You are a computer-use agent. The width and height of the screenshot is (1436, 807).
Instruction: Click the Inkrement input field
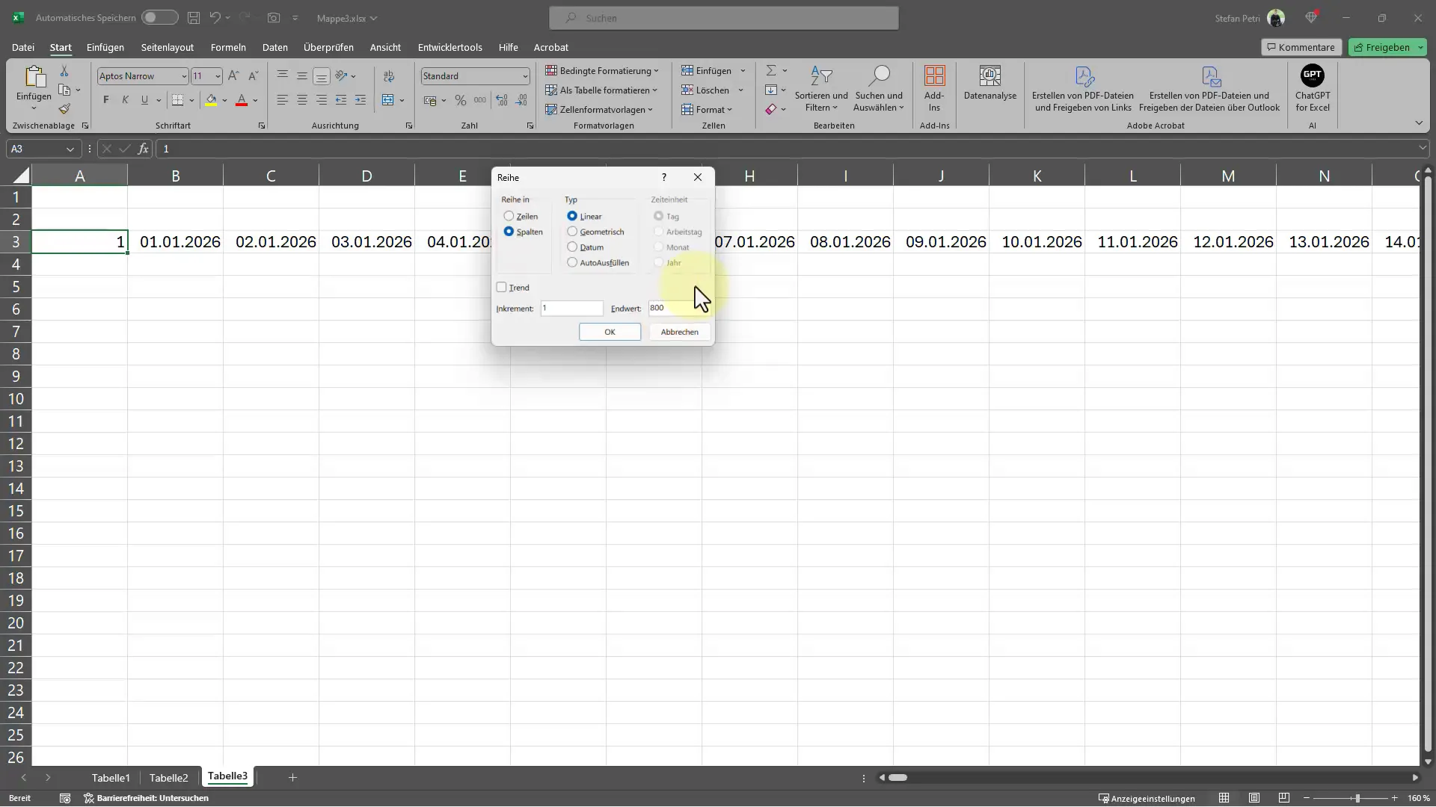pyautogui.click(x=571, y=309)
